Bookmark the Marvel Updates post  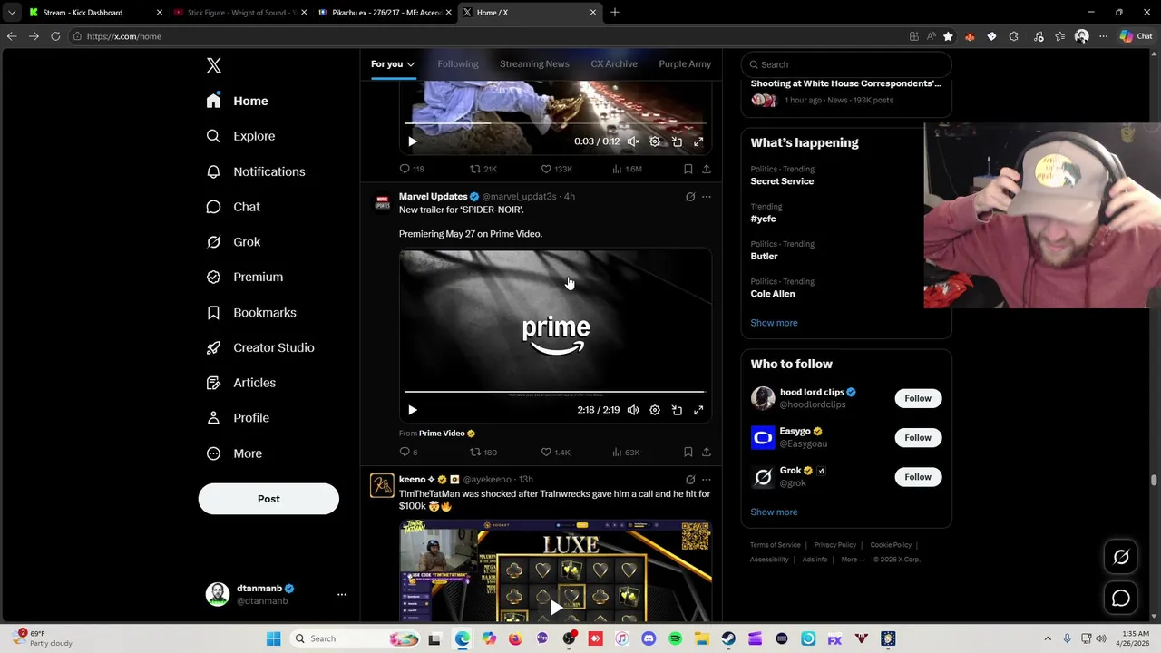pos(688,452)
